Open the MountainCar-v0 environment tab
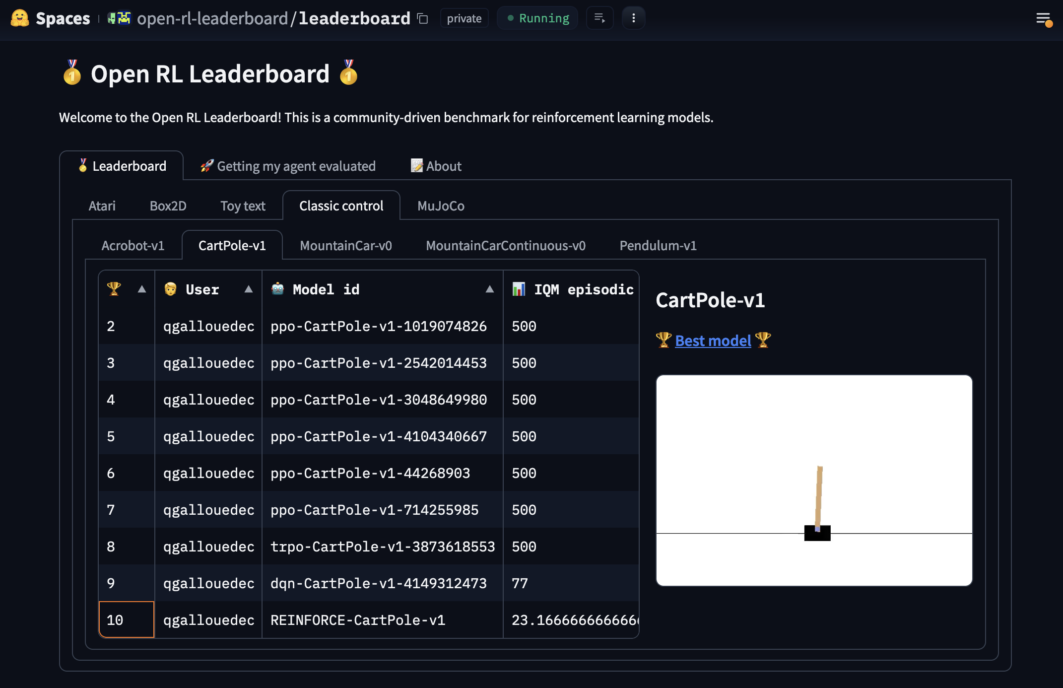The width and height of the screenshot is (1063, 688). pyautogui.click(x=346, y=245)
